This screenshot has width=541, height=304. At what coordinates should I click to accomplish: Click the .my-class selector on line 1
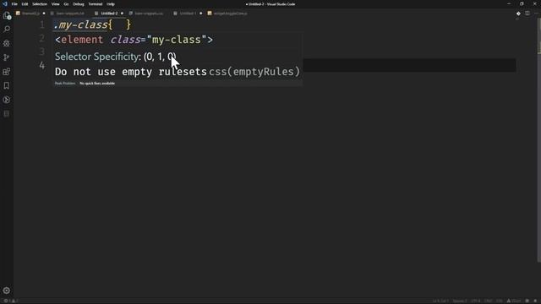click(x=81, y=24)
